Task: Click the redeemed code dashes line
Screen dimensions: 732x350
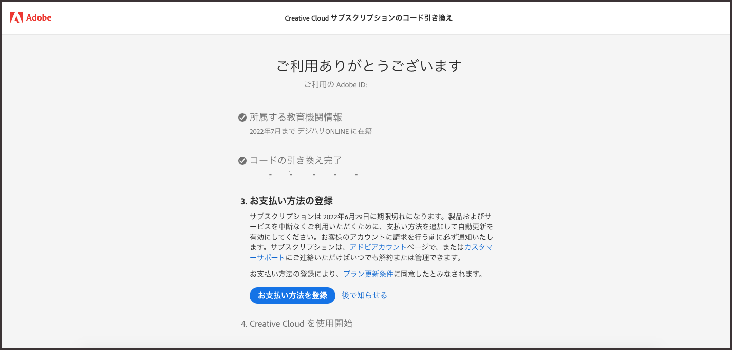Action: pos(313,175)
